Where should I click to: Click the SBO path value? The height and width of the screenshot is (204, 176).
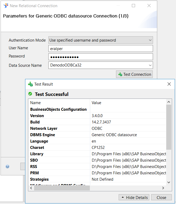pyautogui.click(x=129, y=160)
